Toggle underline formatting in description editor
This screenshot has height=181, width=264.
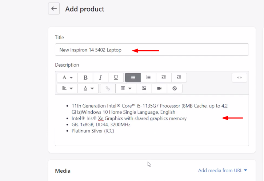116,77
